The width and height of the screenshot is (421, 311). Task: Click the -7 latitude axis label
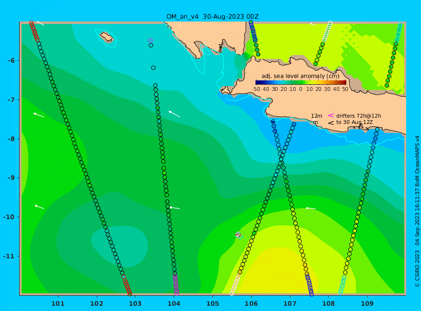[x=11, y=100]
